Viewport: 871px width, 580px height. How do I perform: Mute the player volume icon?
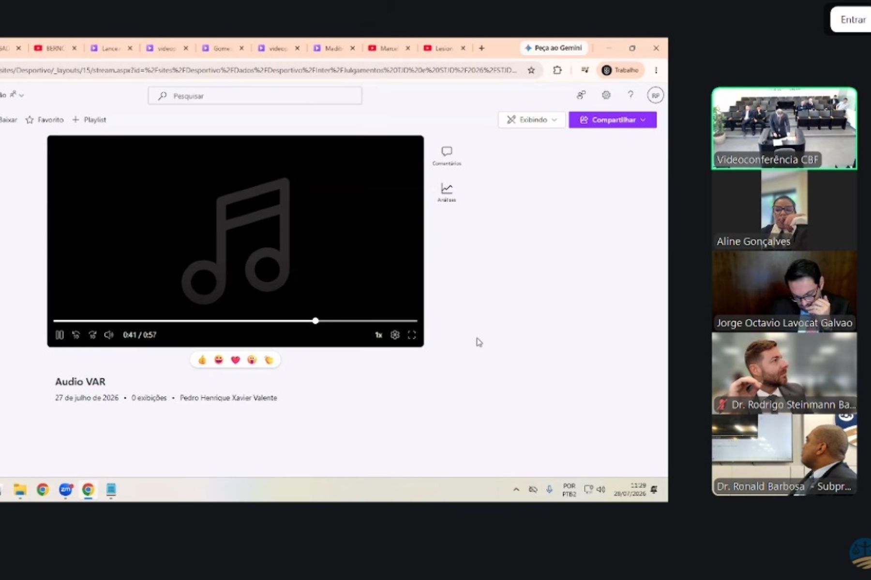coord(109,334)
